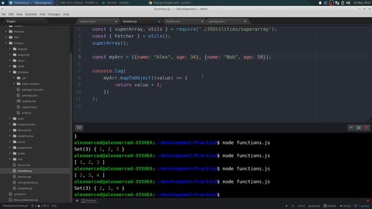This screenshot has width=372, height=209.
Task: Open the volume icon in system tray
Action: click(x=348, y=3)
